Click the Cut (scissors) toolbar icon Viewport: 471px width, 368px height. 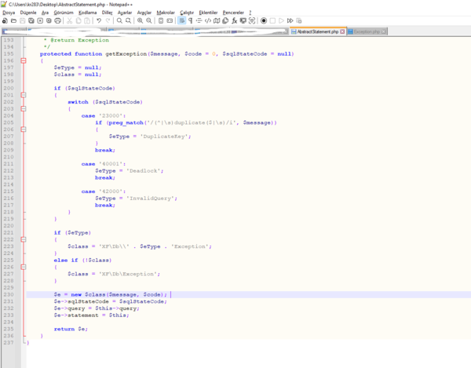(x=69, y=20)
